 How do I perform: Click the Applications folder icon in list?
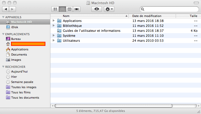(x=59, y=21)
